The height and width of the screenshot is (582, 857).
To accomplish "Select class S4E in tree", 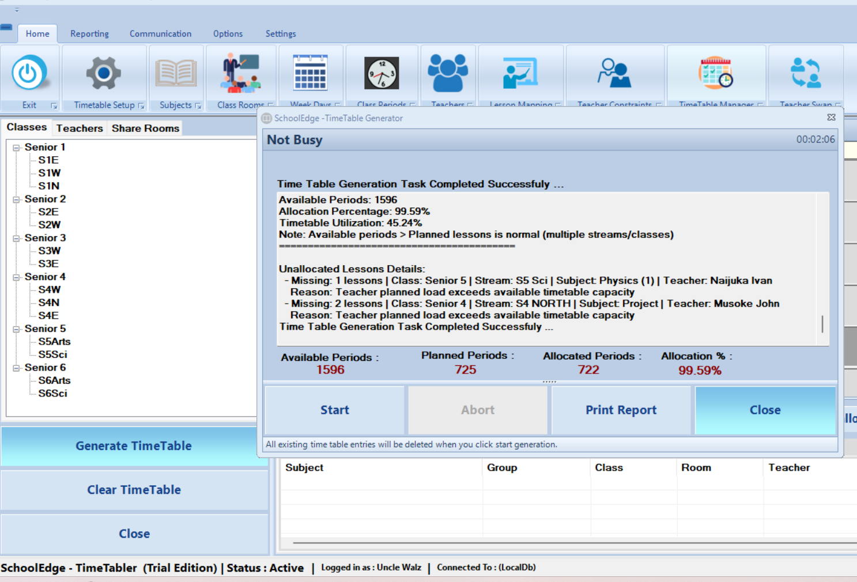I will (x=48, y=316).
